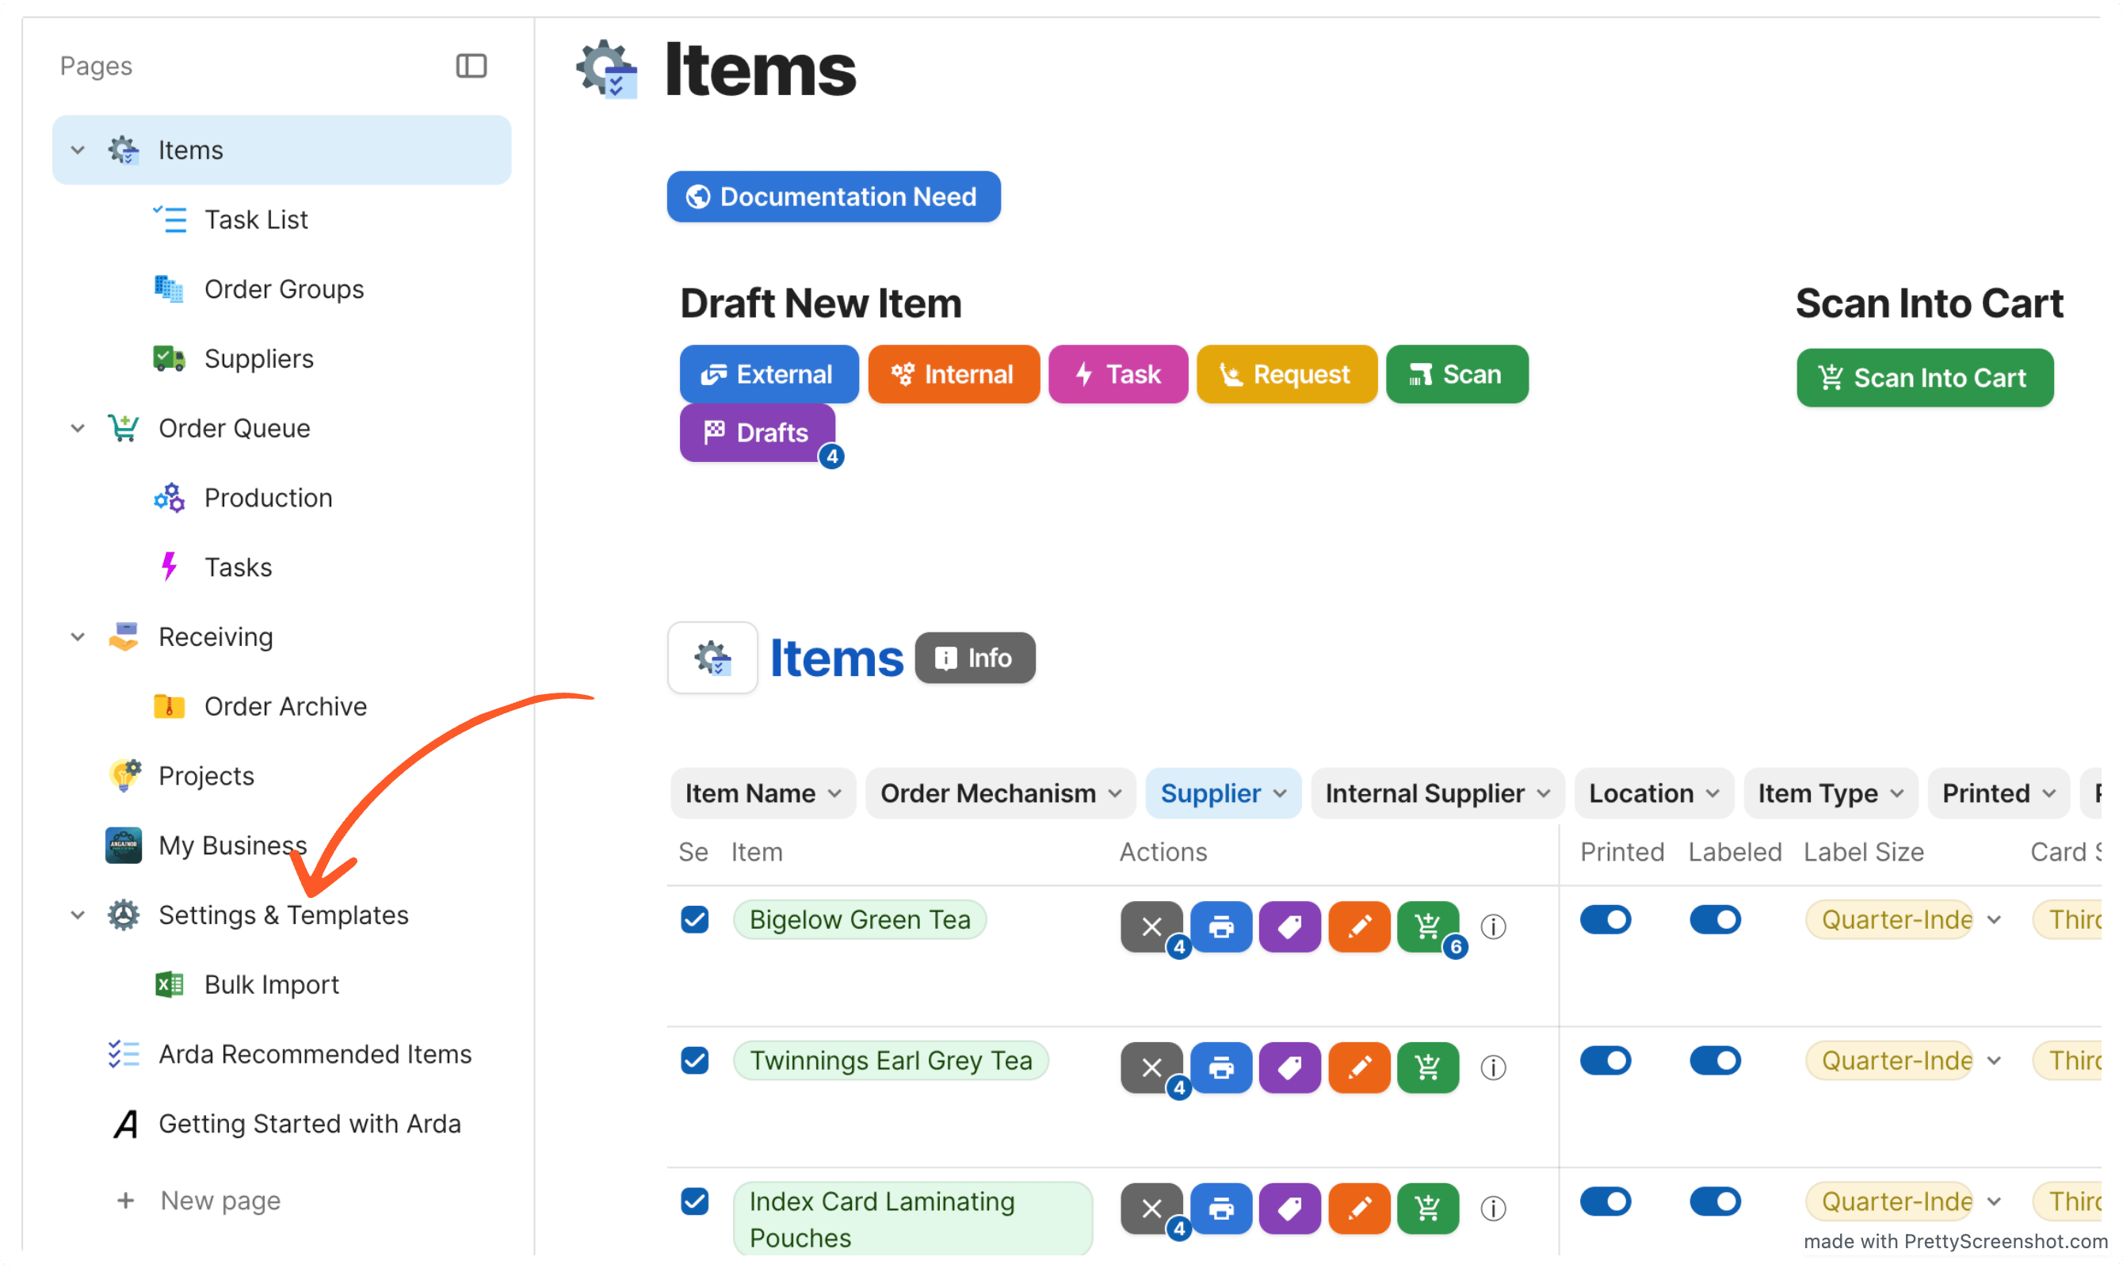Collapse the Settings & Templates tree section
2123x1268 pixels.
pyautogui.click(x=78, y=915)
